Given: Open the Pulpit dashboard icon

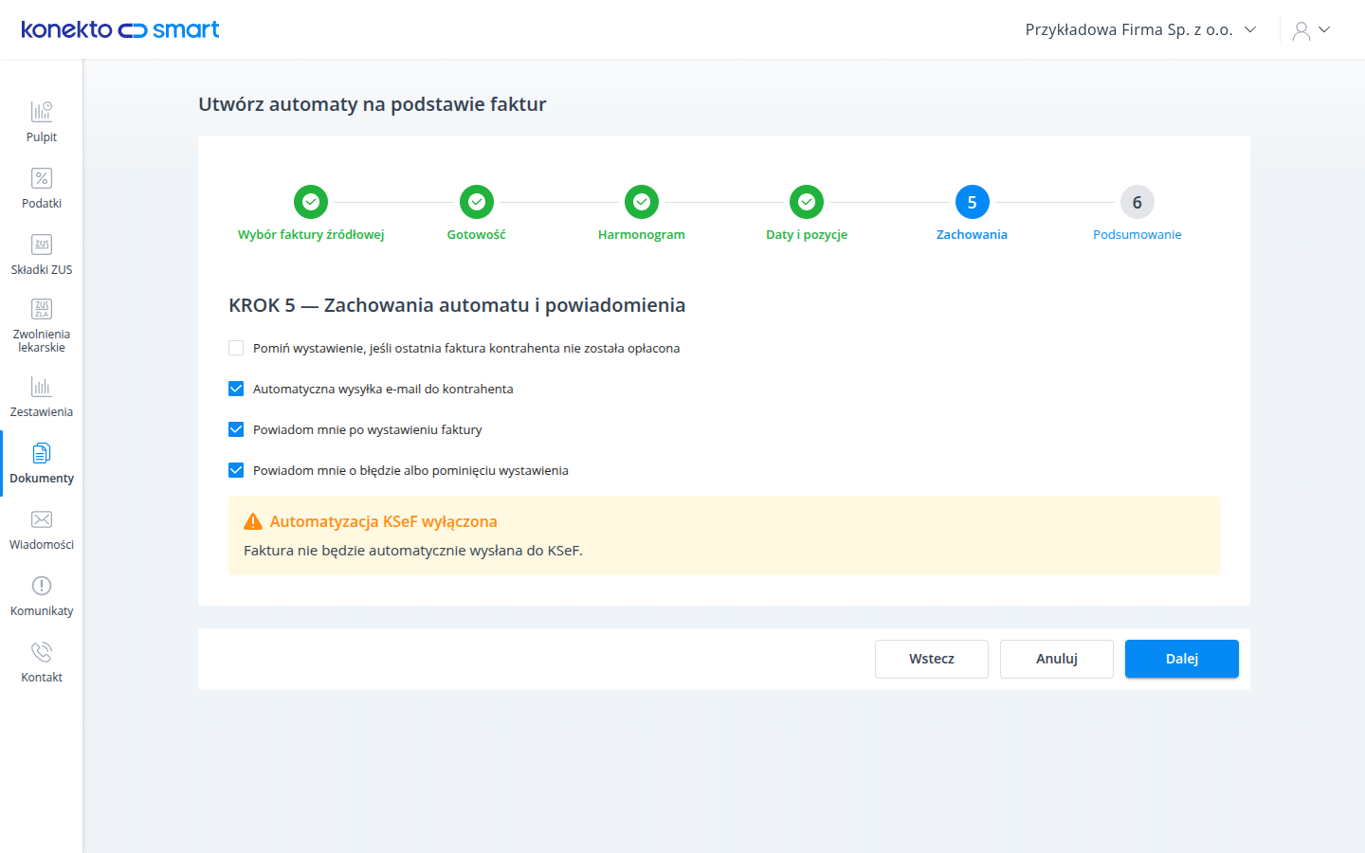Looking at the screenshot, I should pos(42,112).
